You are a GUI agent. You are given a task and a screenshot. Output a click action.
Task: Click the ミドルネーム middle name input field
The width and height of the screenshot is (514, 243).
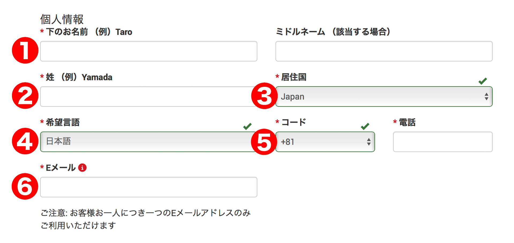384,51
